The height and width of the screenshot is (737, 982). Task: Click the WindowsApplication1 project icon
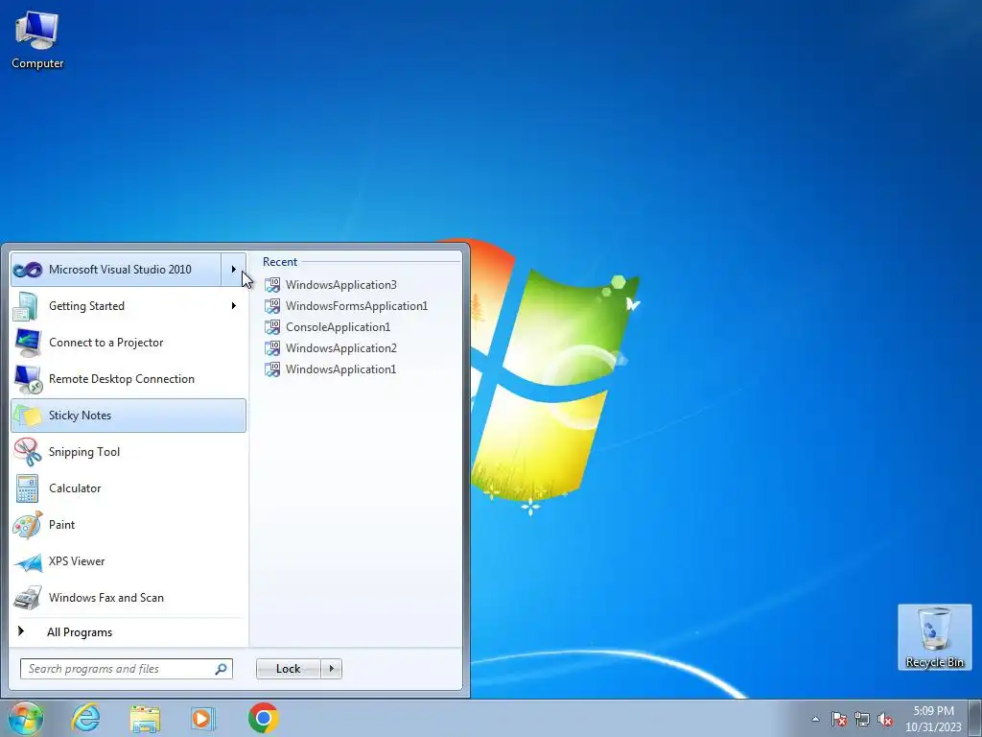271,369
